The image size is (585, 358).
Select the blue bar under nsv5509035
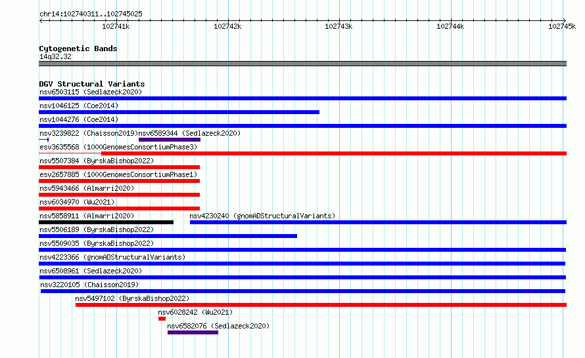point(302,250)
